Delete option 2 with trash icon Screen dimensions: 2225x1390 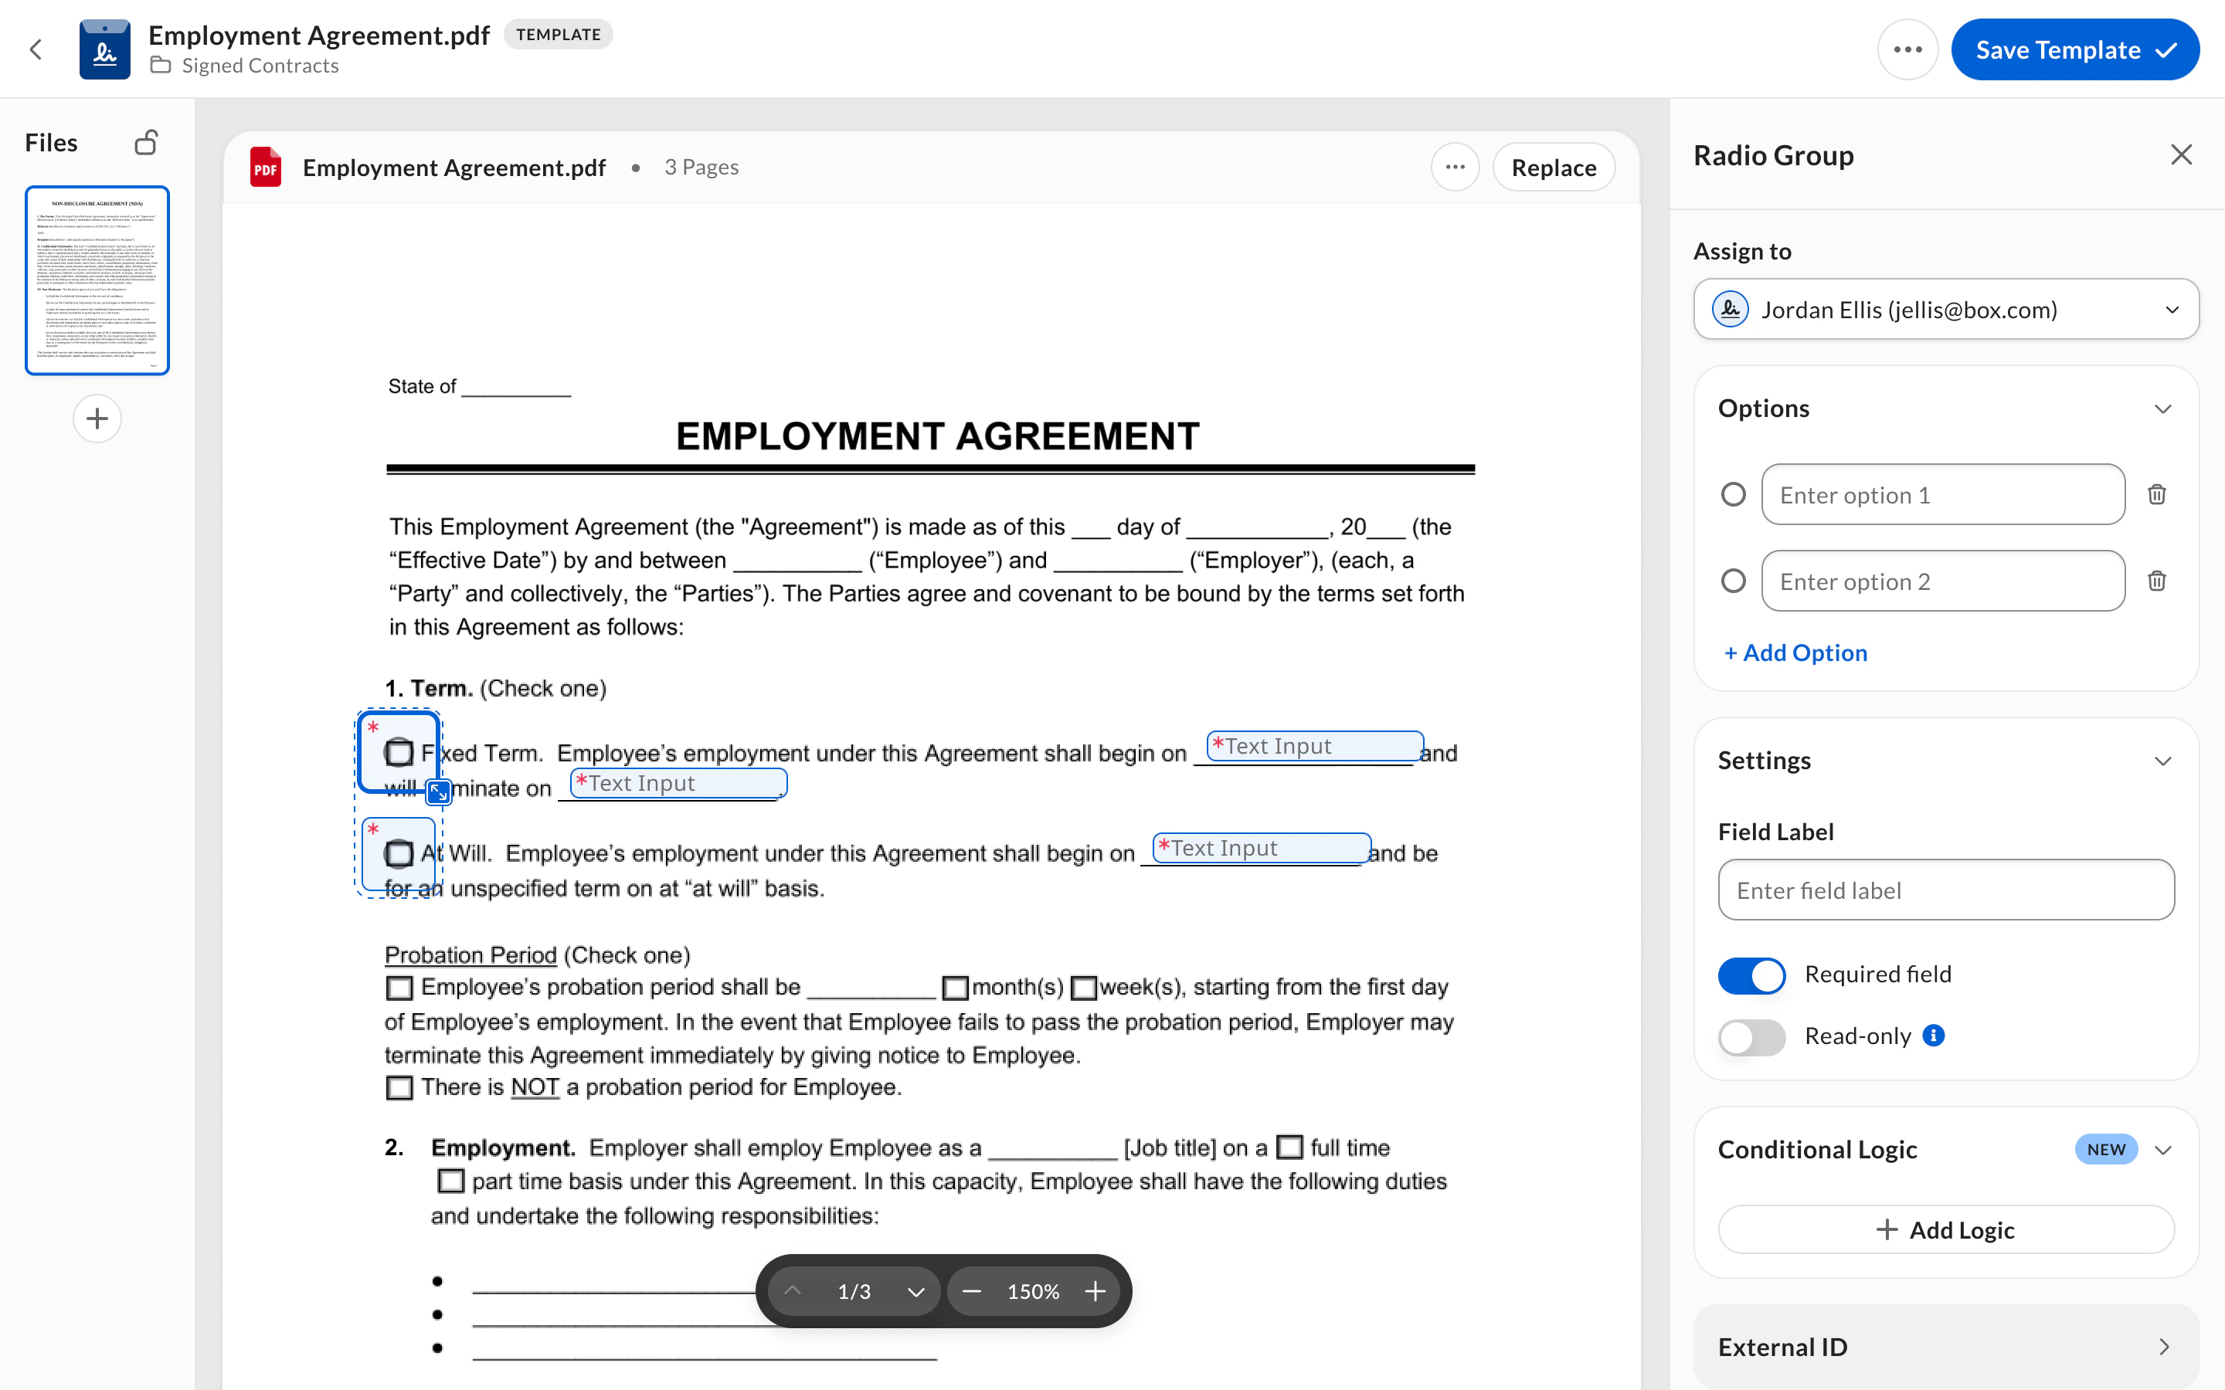coord(2156,581)
